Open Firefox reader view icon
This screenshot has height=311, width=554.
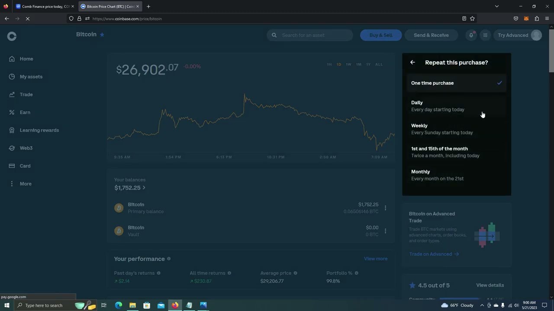coord(464,19)
